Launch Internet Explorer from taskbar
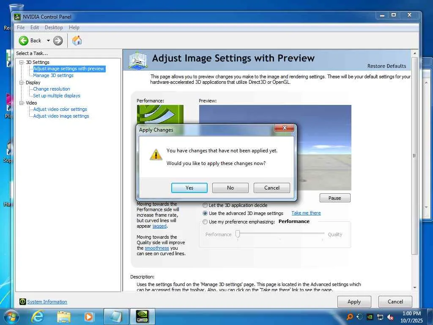Viewport: 433px width, 325px height. tap(38, 317)
